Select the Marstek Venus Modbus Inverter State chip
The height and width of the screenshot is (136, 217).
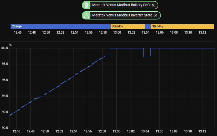coord(121,15)
